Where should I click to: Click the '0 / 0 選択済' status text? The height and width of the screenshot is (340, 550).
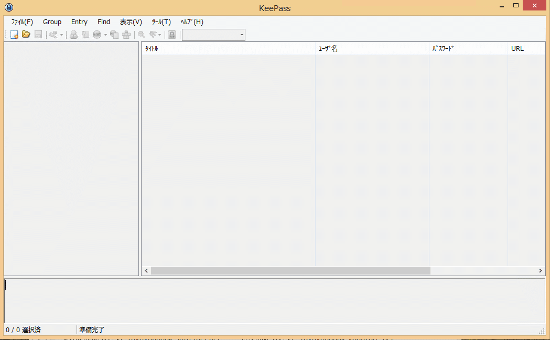pos(23,330)
